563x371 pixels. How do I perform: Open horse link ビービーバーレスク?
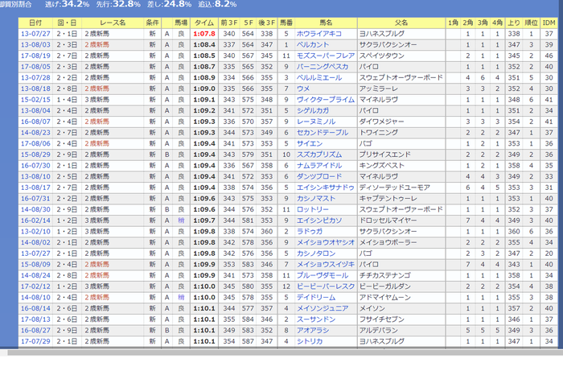coord(325,286)
